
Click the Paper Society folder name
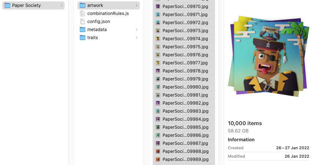coord(26,5)
